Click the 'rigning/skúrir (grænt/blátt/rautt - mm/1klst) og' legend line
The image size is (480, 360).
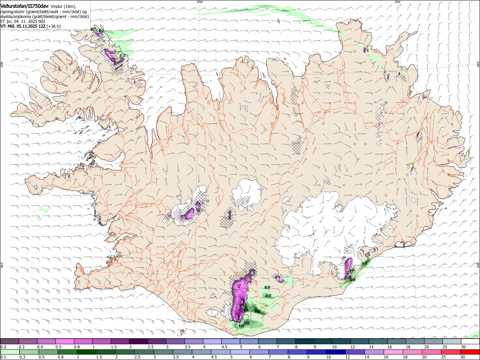43,12
